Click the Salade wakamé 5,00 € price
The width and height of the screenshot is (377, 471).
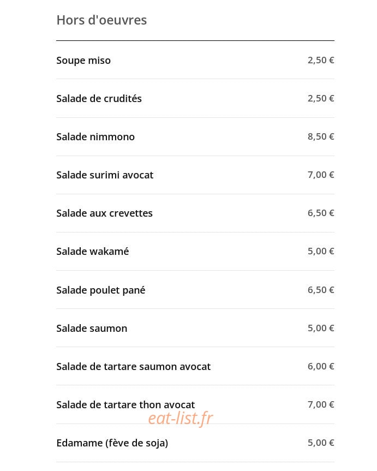(321, 251)
